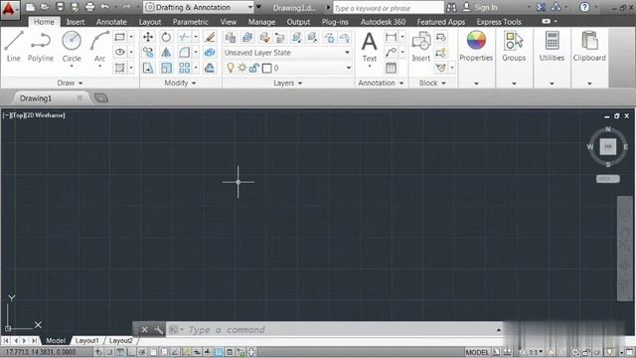
Task: Switch to the Layout1 tab
Action: coord(86,340)
